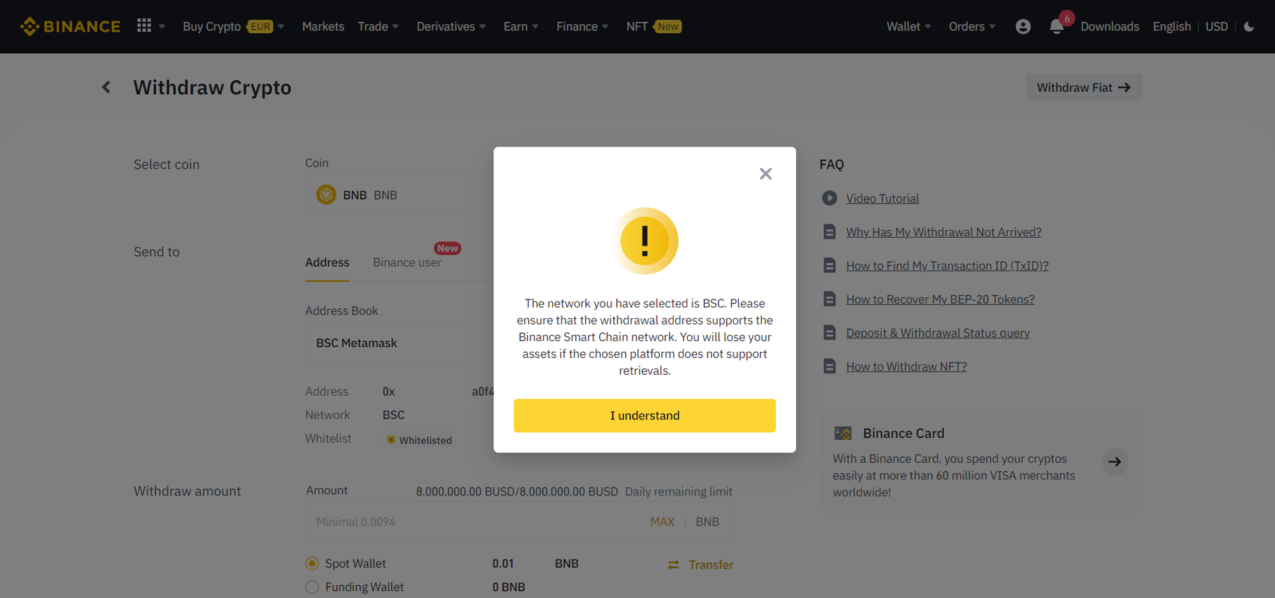This screenshot has height=598, width=1275.
Task: Click the BNB coin icon
Action: [326, 194]
